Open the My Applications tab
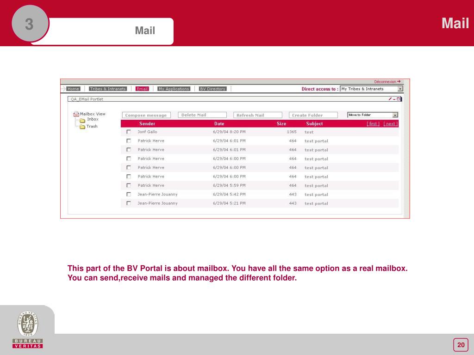The height and width of the screenshot is (355, 474). (174, 89)
